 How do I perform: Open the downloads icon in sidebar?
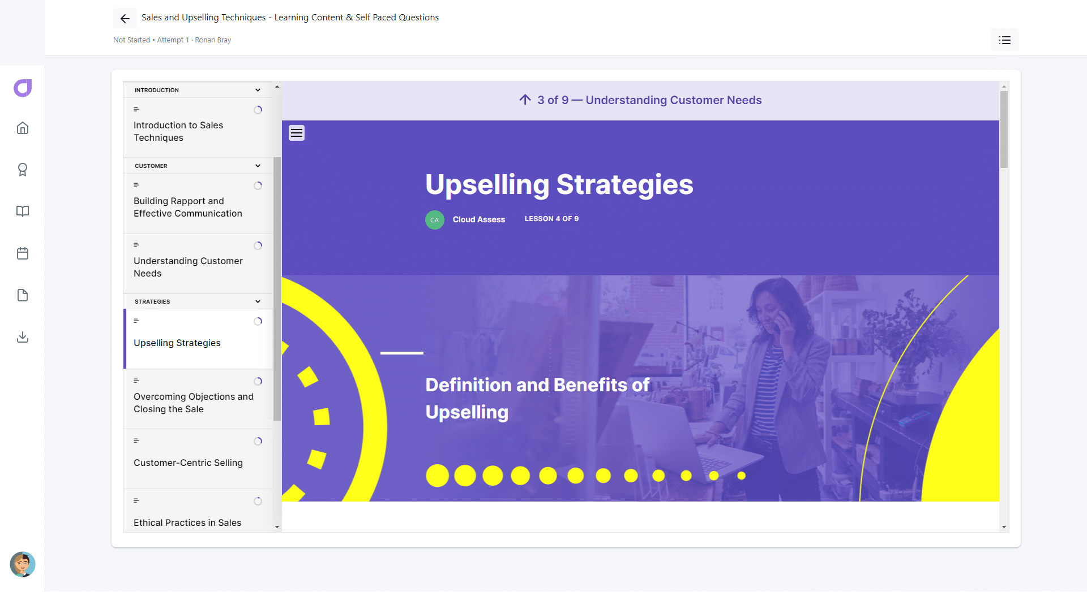coord(23,337)
